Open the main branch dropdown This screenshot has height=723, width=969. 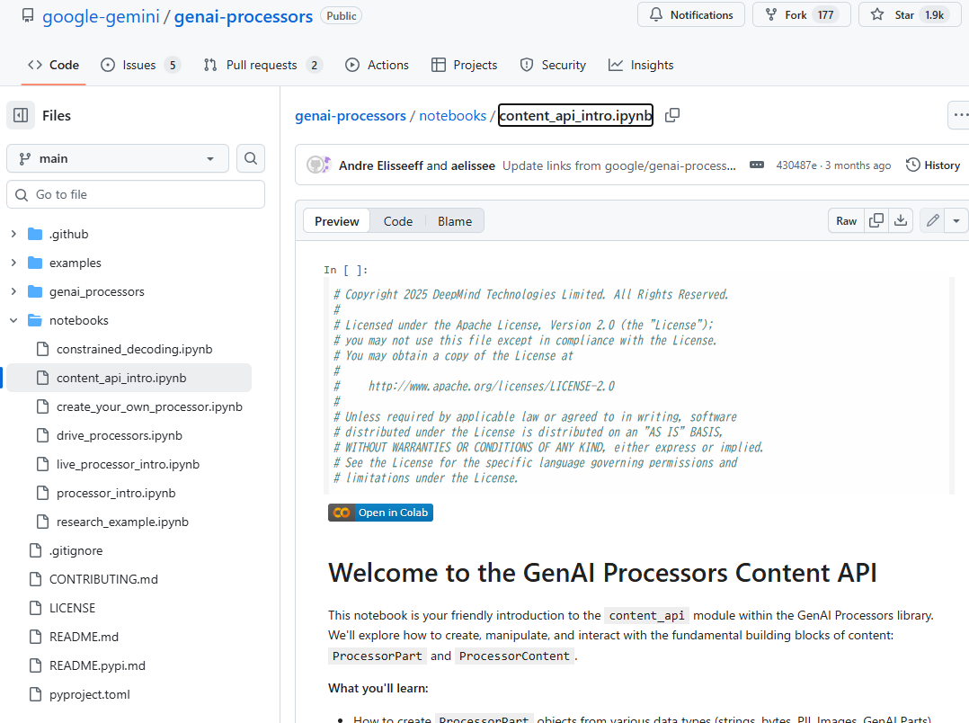click(x=118, y=158)
